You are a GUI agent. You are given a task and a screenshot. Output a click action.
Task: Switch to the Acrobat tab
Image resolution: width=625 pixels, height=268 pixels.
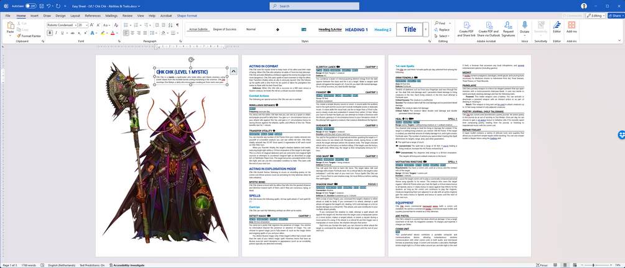(166, 16)
